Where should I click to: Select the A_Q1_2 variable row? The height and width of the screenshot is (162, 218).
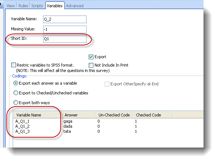tap(22, 126)
